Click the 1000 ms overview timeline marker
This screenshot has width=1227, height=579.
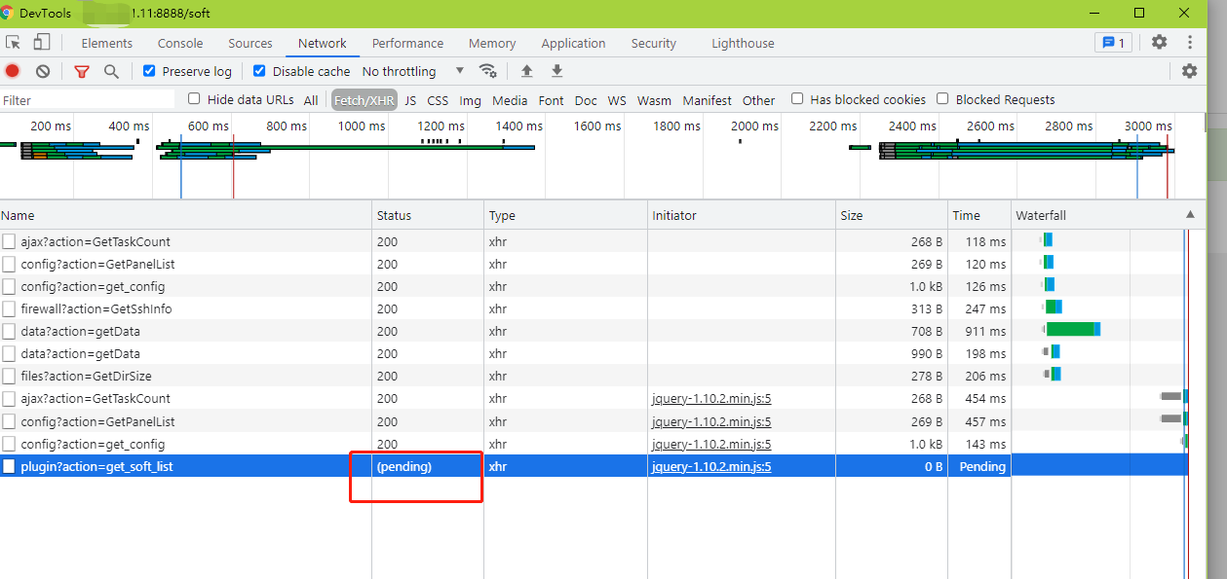pos(362,126)
